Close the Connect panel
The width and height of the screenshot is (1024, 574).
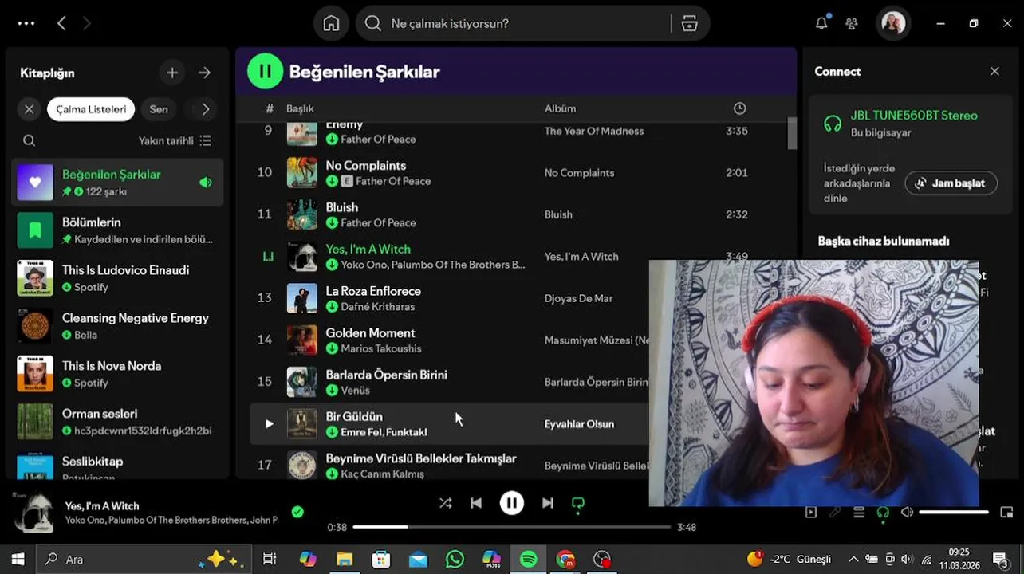(x=994, y=71)
